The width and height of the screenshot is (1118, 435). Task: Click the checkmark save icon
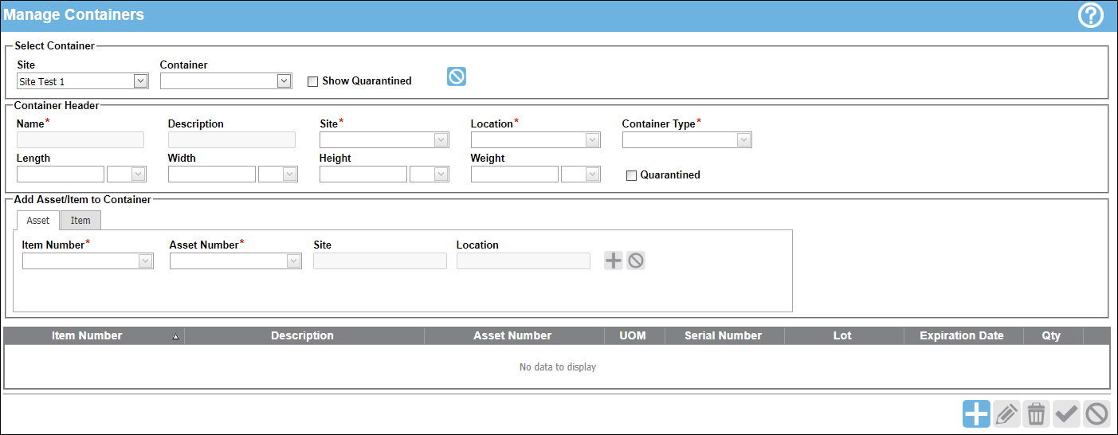point(1066,414)
